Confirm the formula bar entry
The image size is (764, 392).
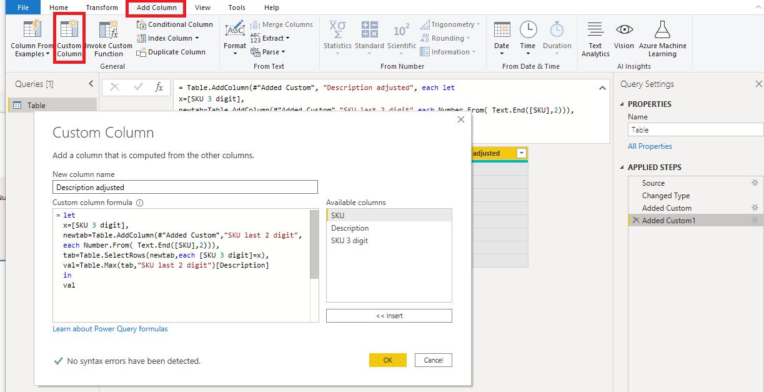(x=138, y=88)
